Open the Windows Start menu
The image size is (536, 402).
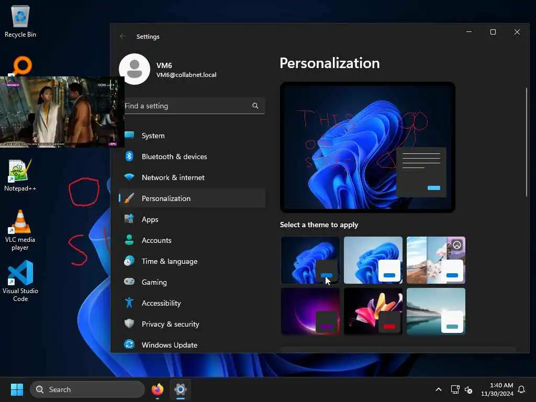[x=17, y=389]
